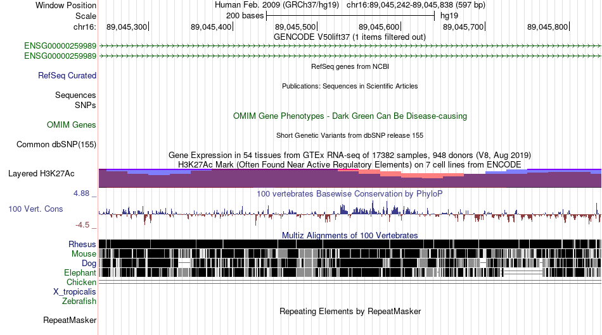Click the Chicken alignment double line

click(x=350, y=282)
